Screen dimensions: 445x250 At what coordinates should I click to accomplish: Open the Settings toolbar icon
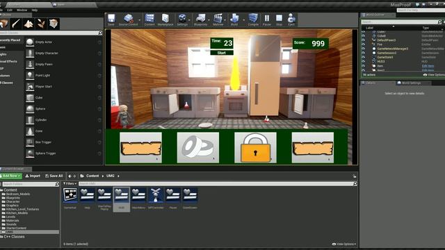[182, 20]
